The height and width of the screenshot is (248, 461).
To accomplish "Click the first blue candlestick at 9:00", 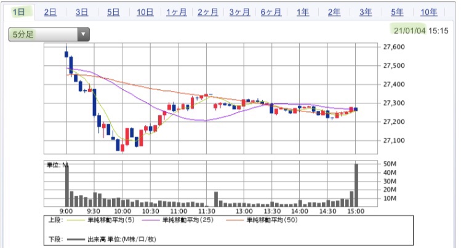I will [66, 54].
